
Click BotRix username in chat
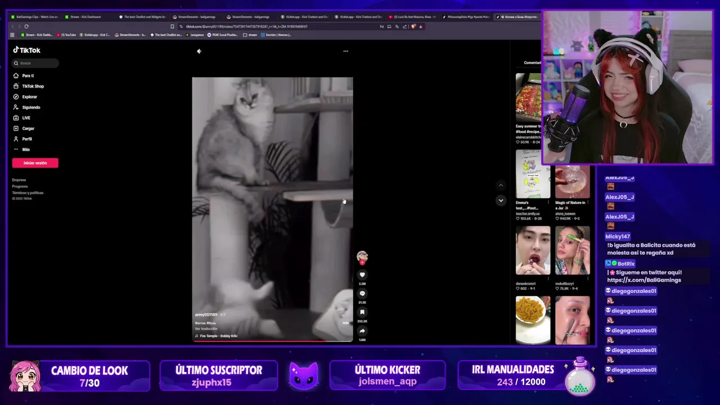tap(626, 264)
